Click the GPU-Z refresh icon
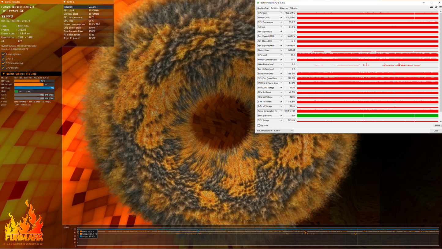The image size is (442, 249). point(436,7)
